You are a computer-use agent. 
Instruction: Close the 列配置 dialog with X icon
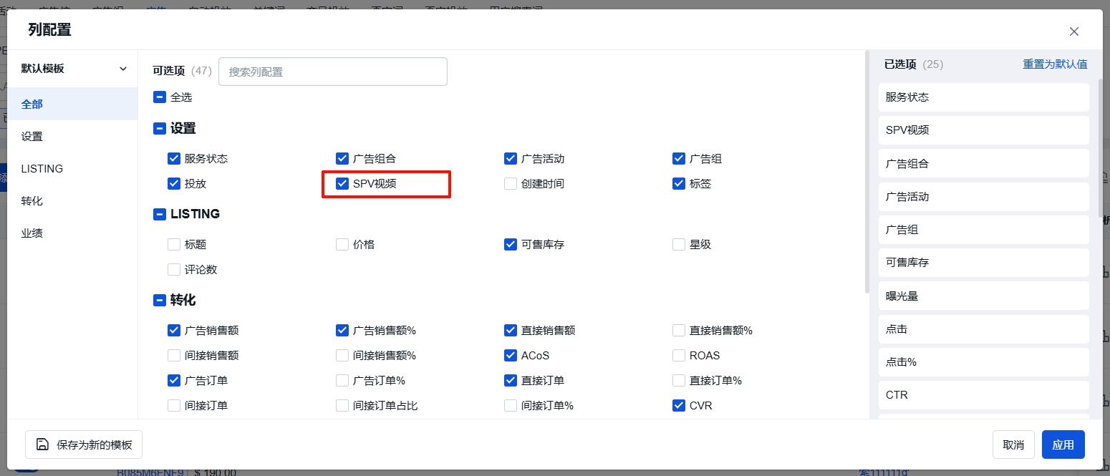coord(1073,31)
